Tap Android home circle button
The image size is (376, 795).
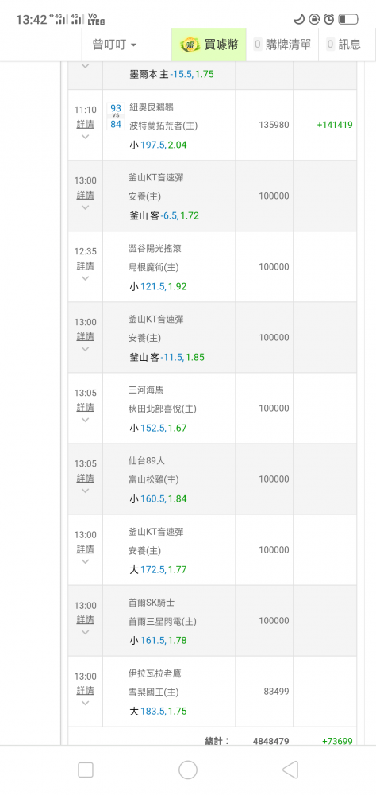tap(188, 770)
